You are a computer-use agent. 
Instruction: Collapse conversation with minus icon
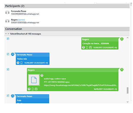6,34
